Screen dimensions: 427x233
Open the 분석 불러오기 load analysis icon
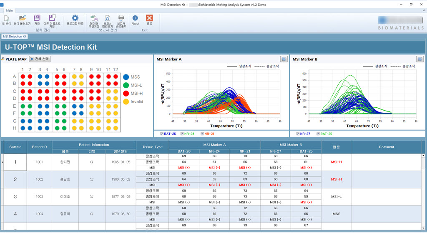(22, 20)
